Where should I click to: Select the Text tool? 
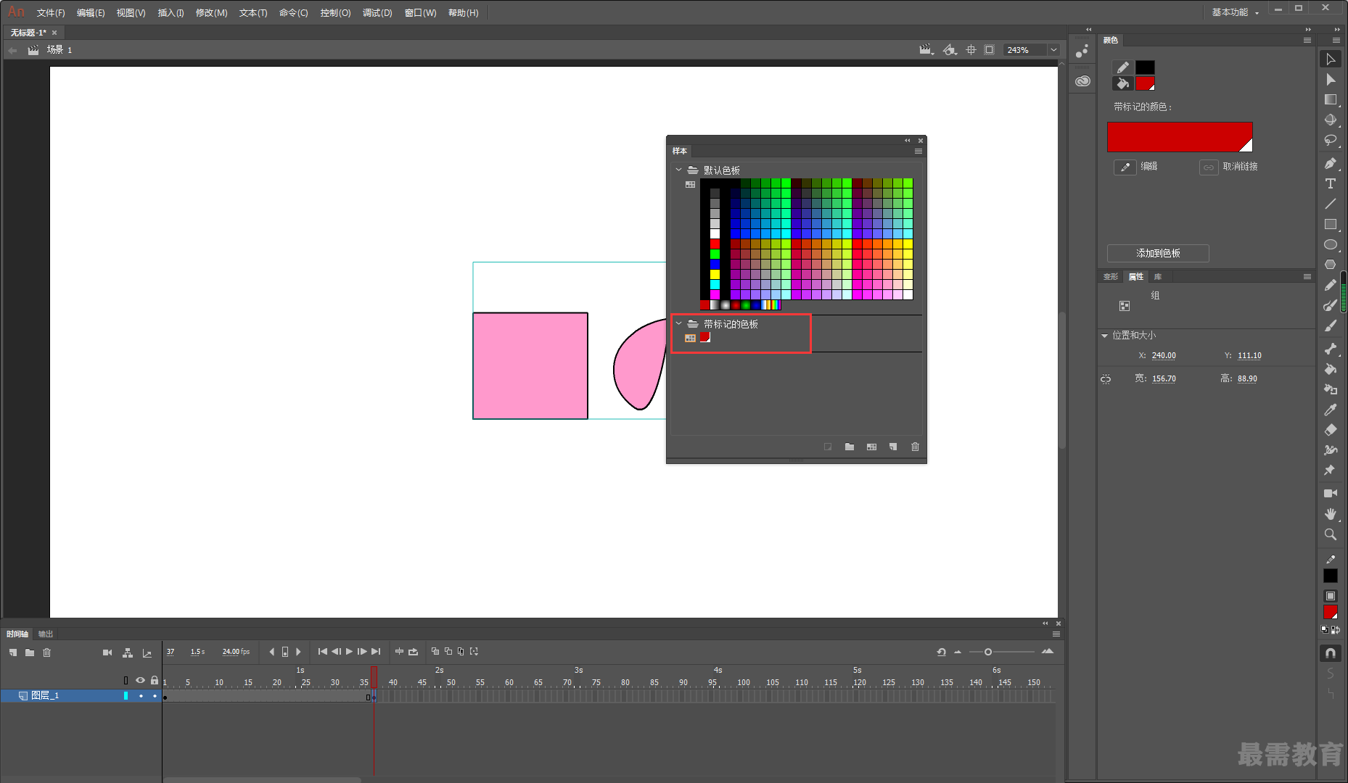(x=1330, y=184)
